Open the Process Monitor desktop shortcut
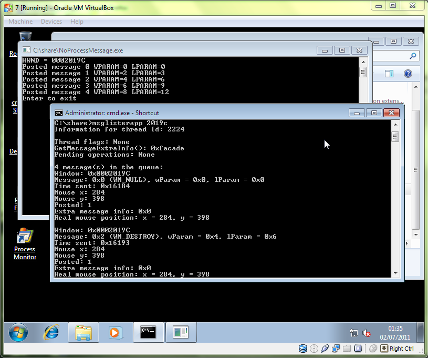428x358 pixels. [x=24, y=243]
